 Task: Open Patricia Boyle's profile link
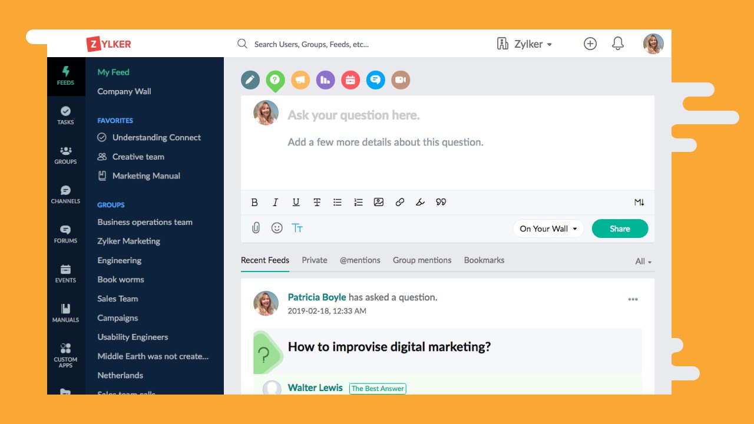coord(317,297)
